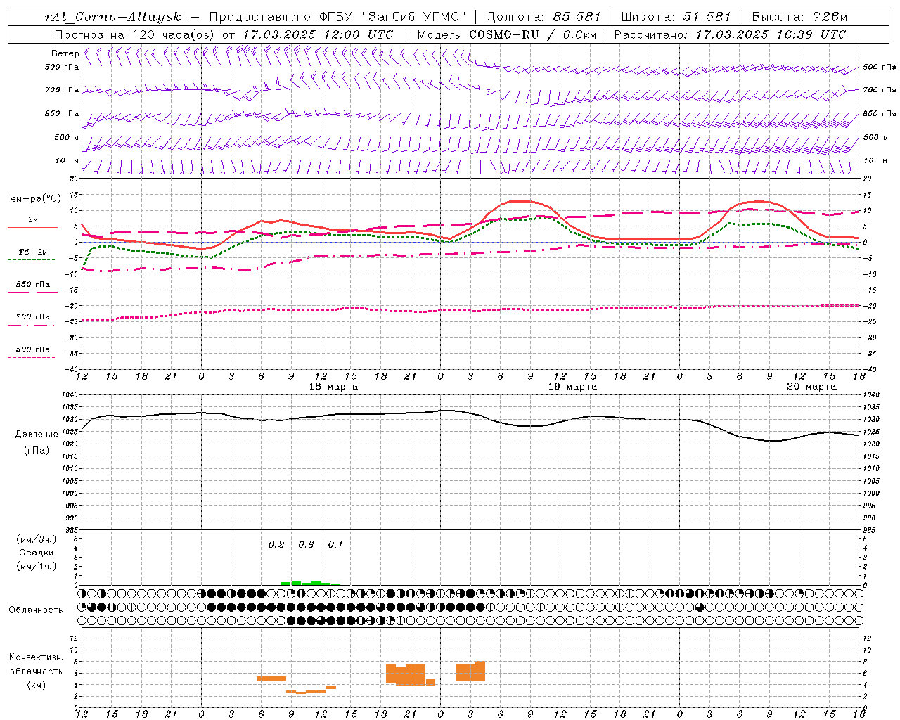The width and height of the screenshot is (900, 720).
Task: Click the (мм/3ч.) precipitation unit label
Action: tap(37, 539)
